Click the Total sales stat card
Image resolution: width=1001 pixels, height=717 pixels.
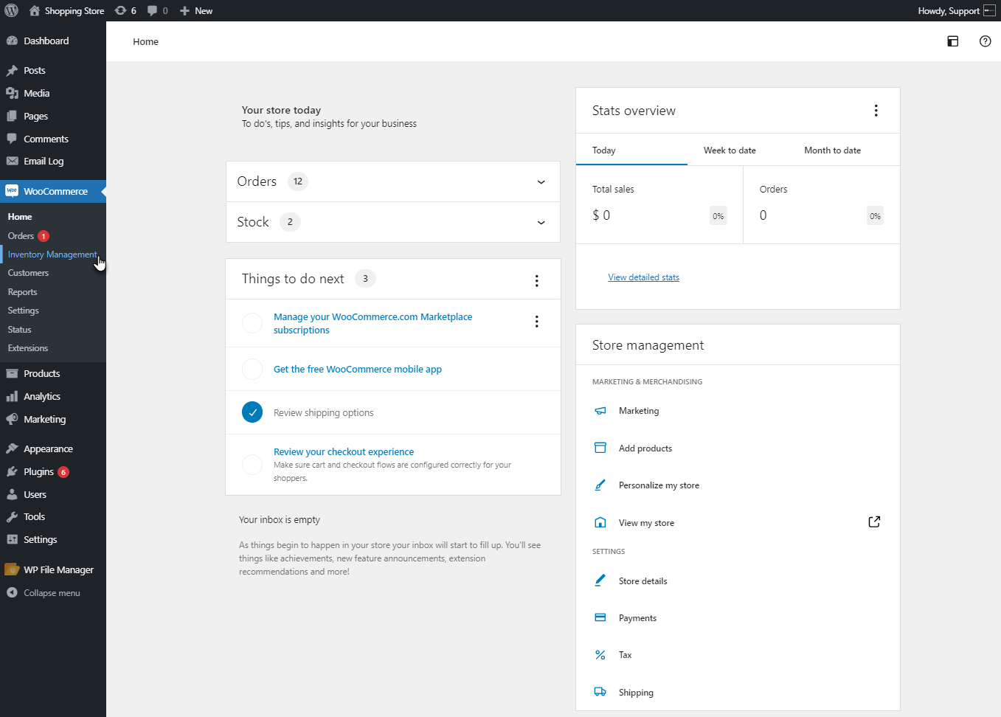coord(659,204)
